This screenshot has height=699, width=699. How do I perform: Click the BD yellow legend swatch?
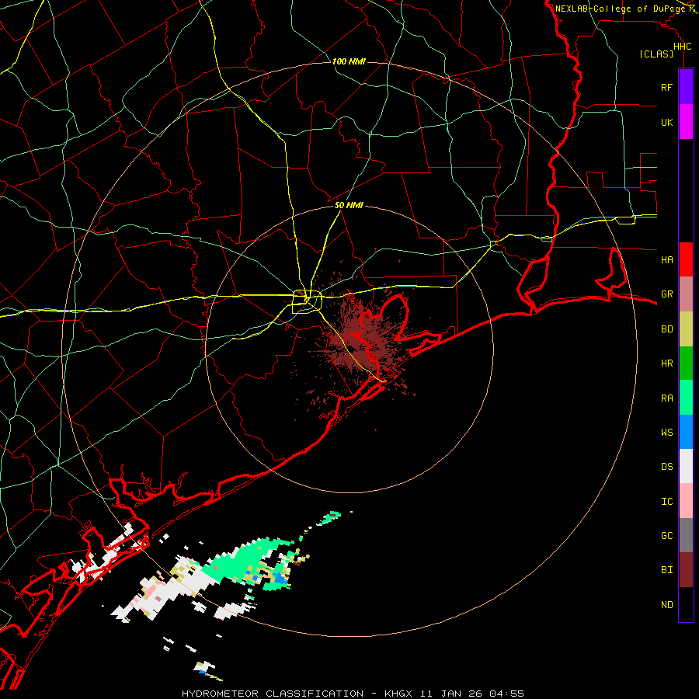(686, 329)
